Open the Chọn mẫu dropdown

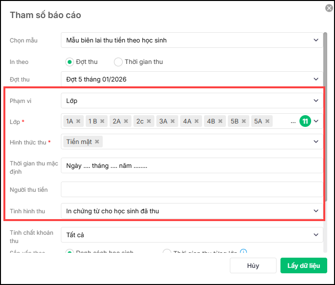tap(192, 40)
